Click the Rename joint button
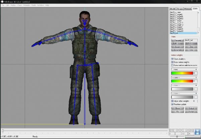201x139 pixels. coord(178,40)
